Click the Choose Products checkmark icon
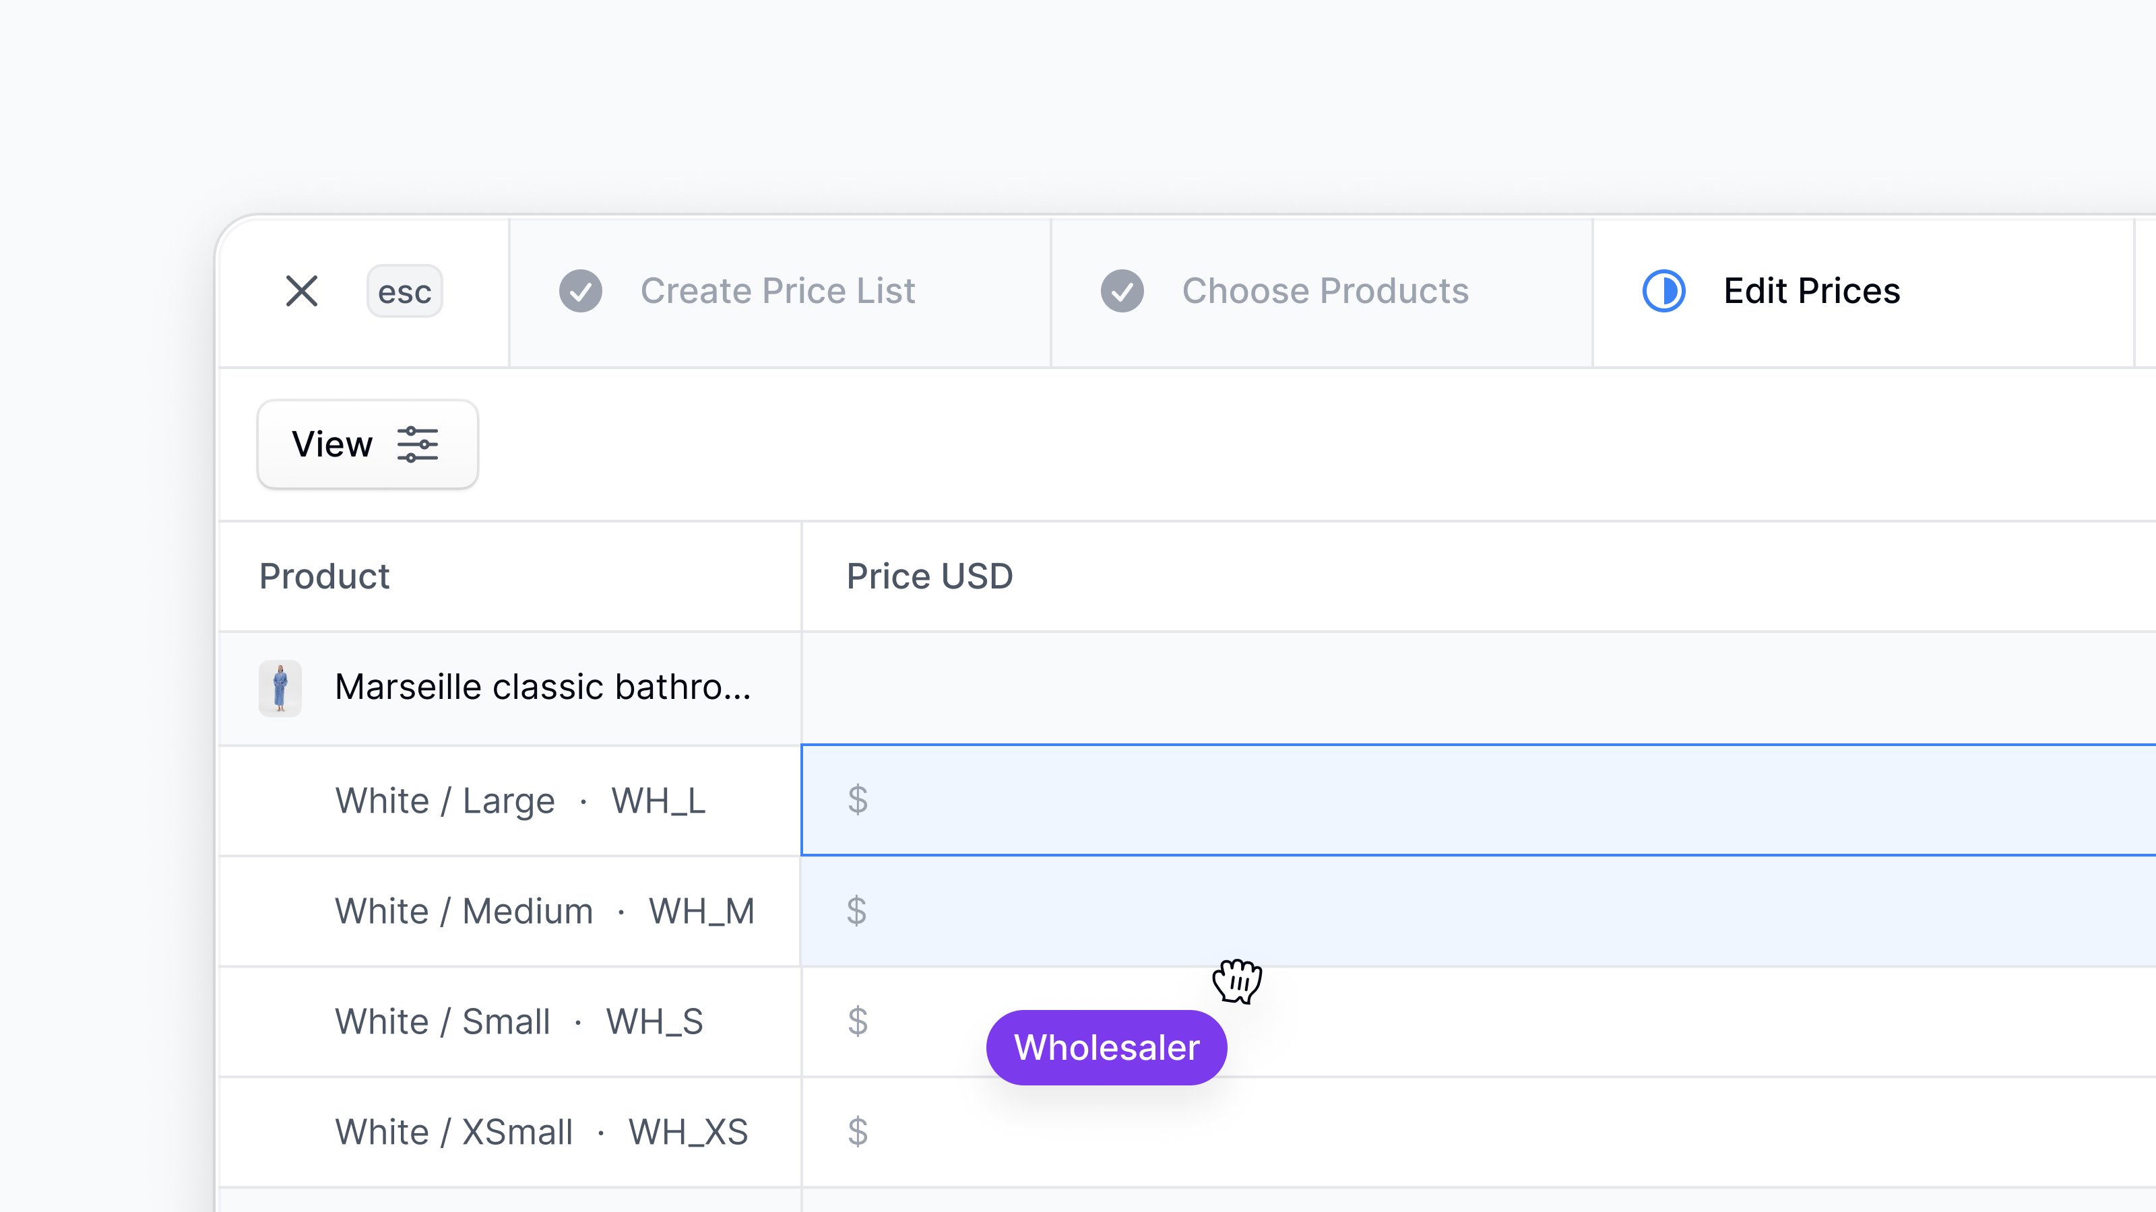The width and height of the screenshot is (2156, 1212). (x=1122, y=291)
